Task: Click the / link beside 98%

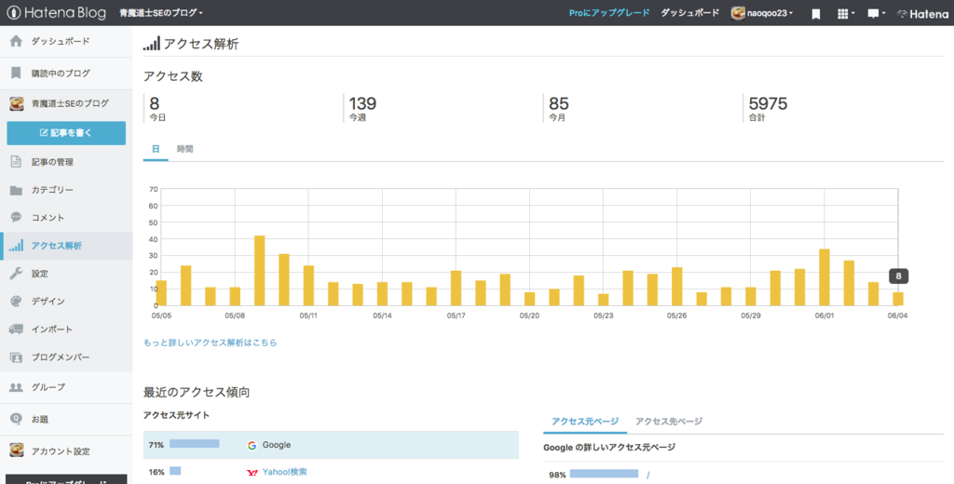Action: click(x=648, y=476)
